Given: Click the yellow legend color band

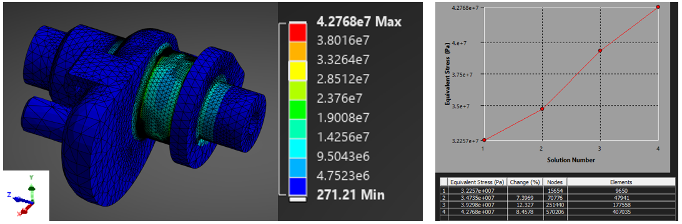Looking at the screenshot, I should (297, 70).
